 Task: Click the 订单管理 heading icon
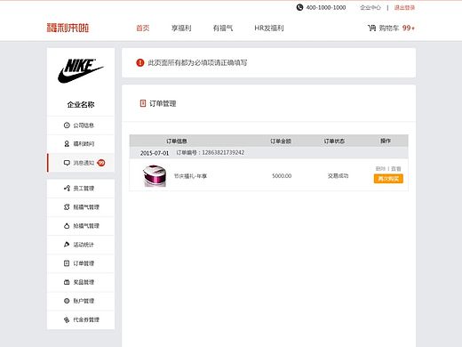click(x=143, y=103)
